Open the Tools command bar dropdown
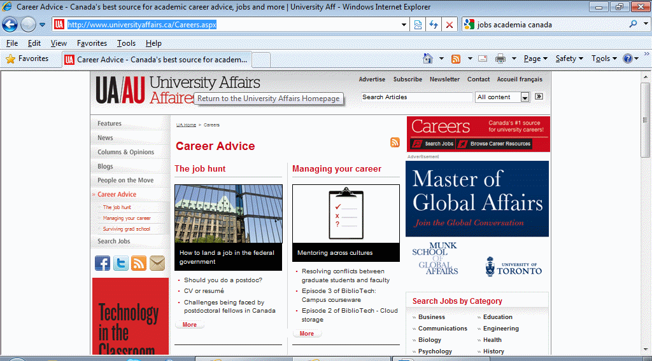The width and height of the screenshot is (652, 361). (x=604, y=58)
